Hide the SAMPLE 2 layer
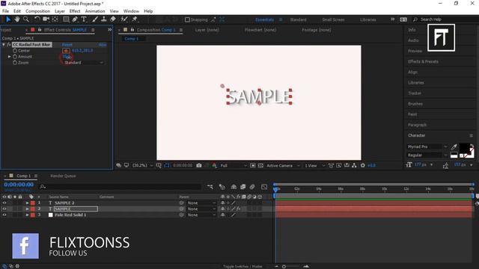479x269 pixels. [4, 202]
